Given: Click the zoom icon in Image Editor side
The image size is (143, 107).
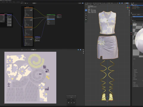Looking at the screenshot, I should [x=83, y=51].
